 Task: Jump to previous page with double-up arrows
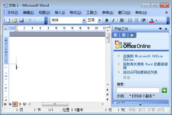click(107, 90)
